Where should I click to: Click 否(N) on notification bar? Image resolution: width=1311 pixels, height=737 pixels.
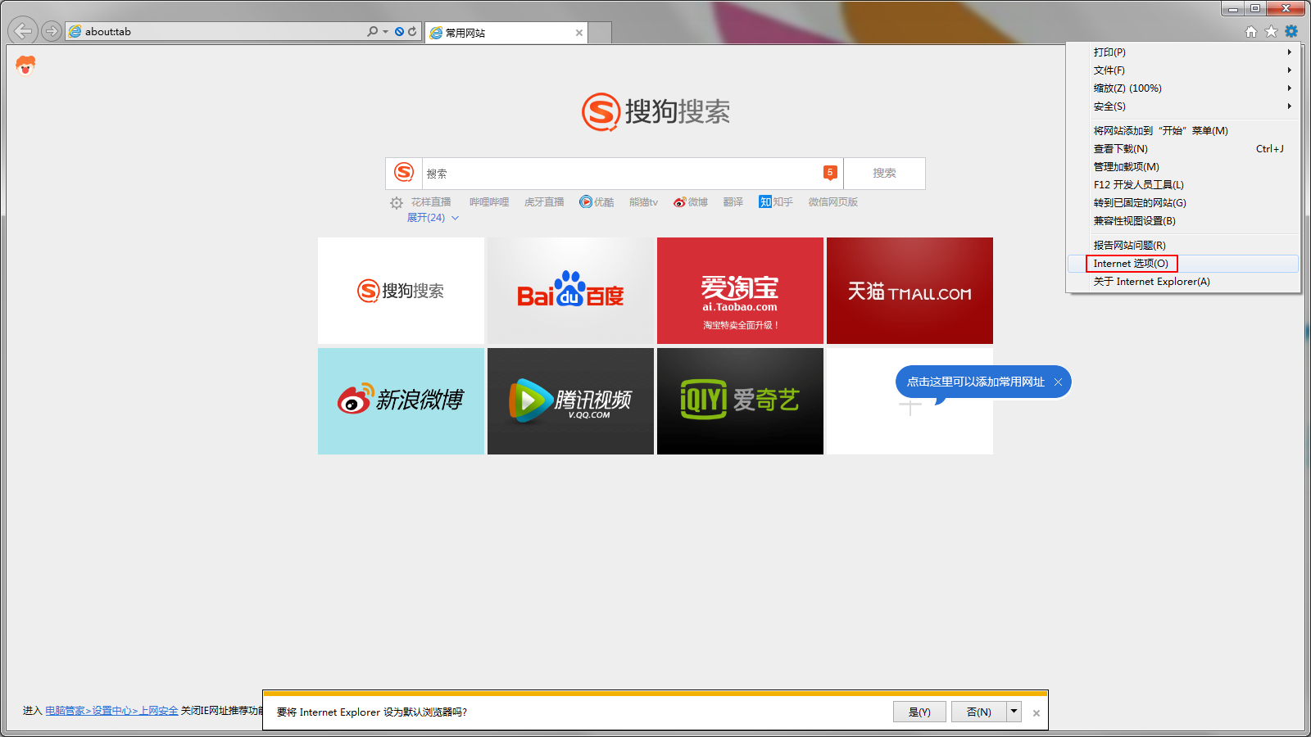[979, 712]
